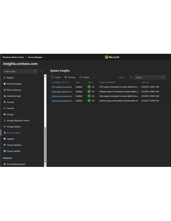Focus the capability Search field
The image size is (171, 221).
(150, 77)
